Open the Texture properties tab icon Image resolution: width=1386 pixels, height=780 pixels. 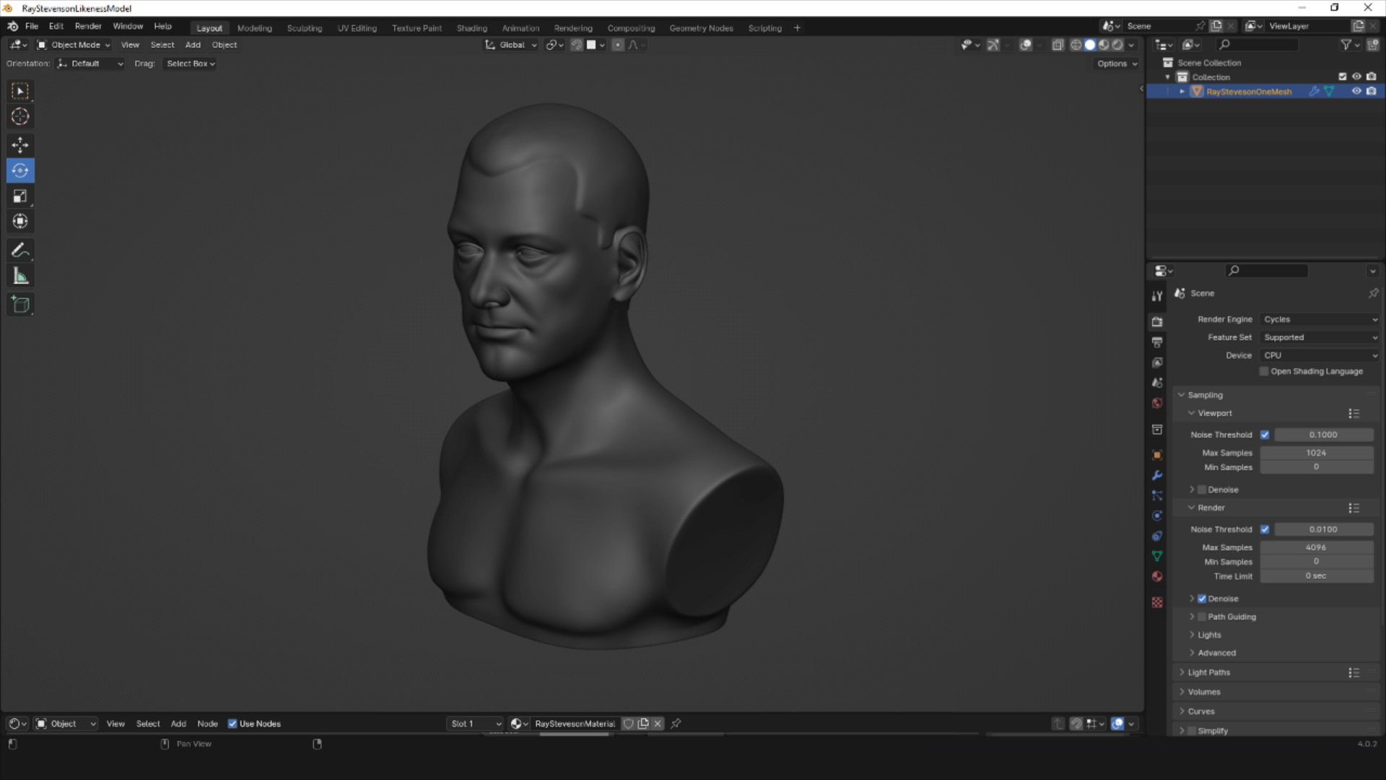[1157, 602]
